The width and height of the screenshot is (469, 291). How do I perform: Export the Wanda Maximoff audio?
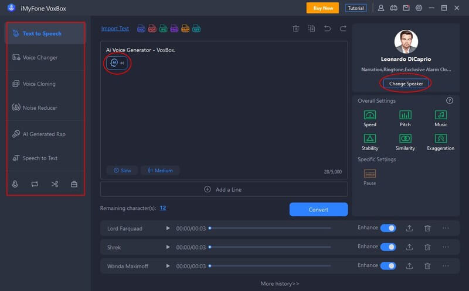(x=409, y=266)
